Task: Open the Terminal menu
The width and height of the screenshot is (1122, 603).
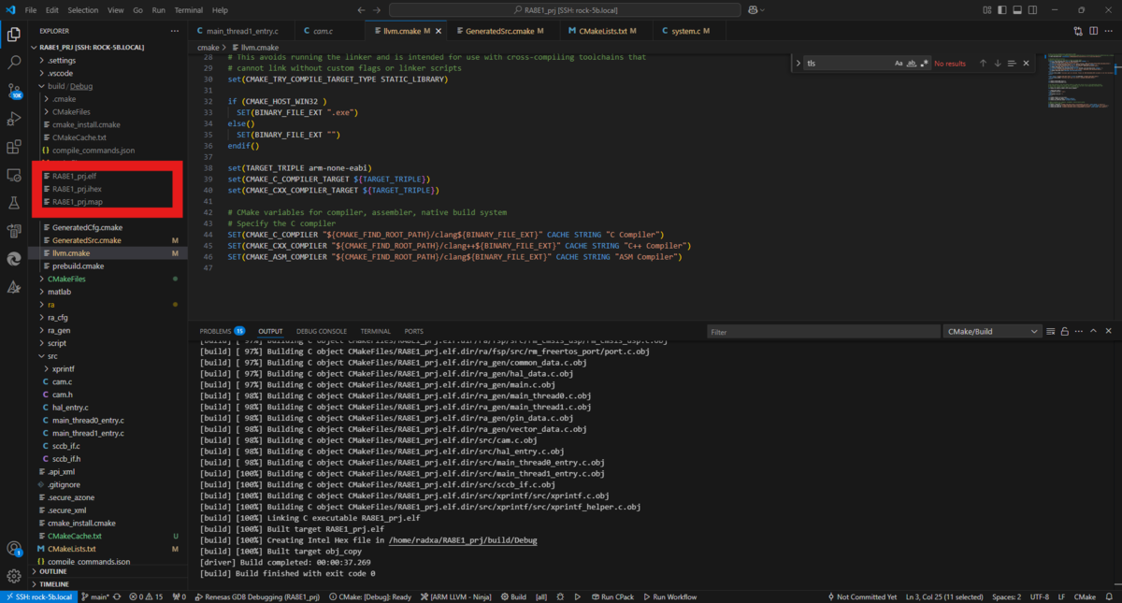Action: click(x=188, y=10)
